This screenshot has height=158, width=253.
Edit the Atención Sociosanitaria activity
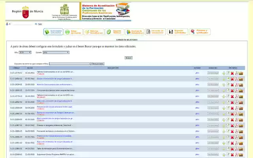[x=228, y=85]
